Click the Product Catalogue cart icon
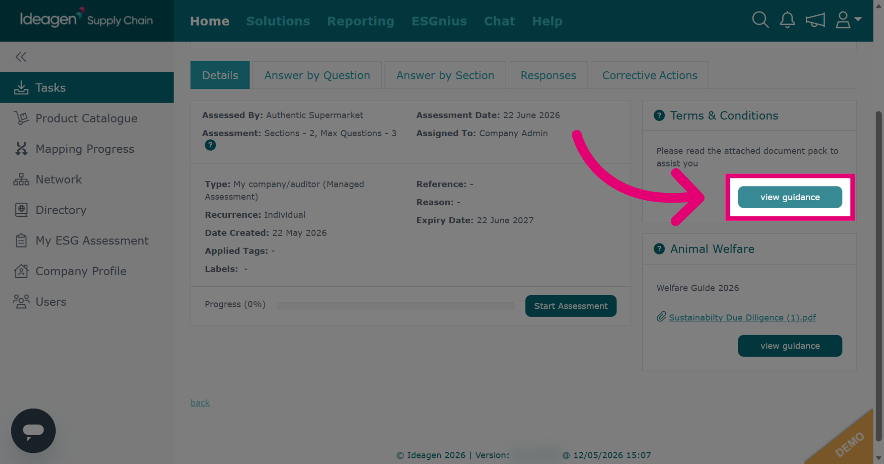This screenshot has height=464, width=884. 21,118
